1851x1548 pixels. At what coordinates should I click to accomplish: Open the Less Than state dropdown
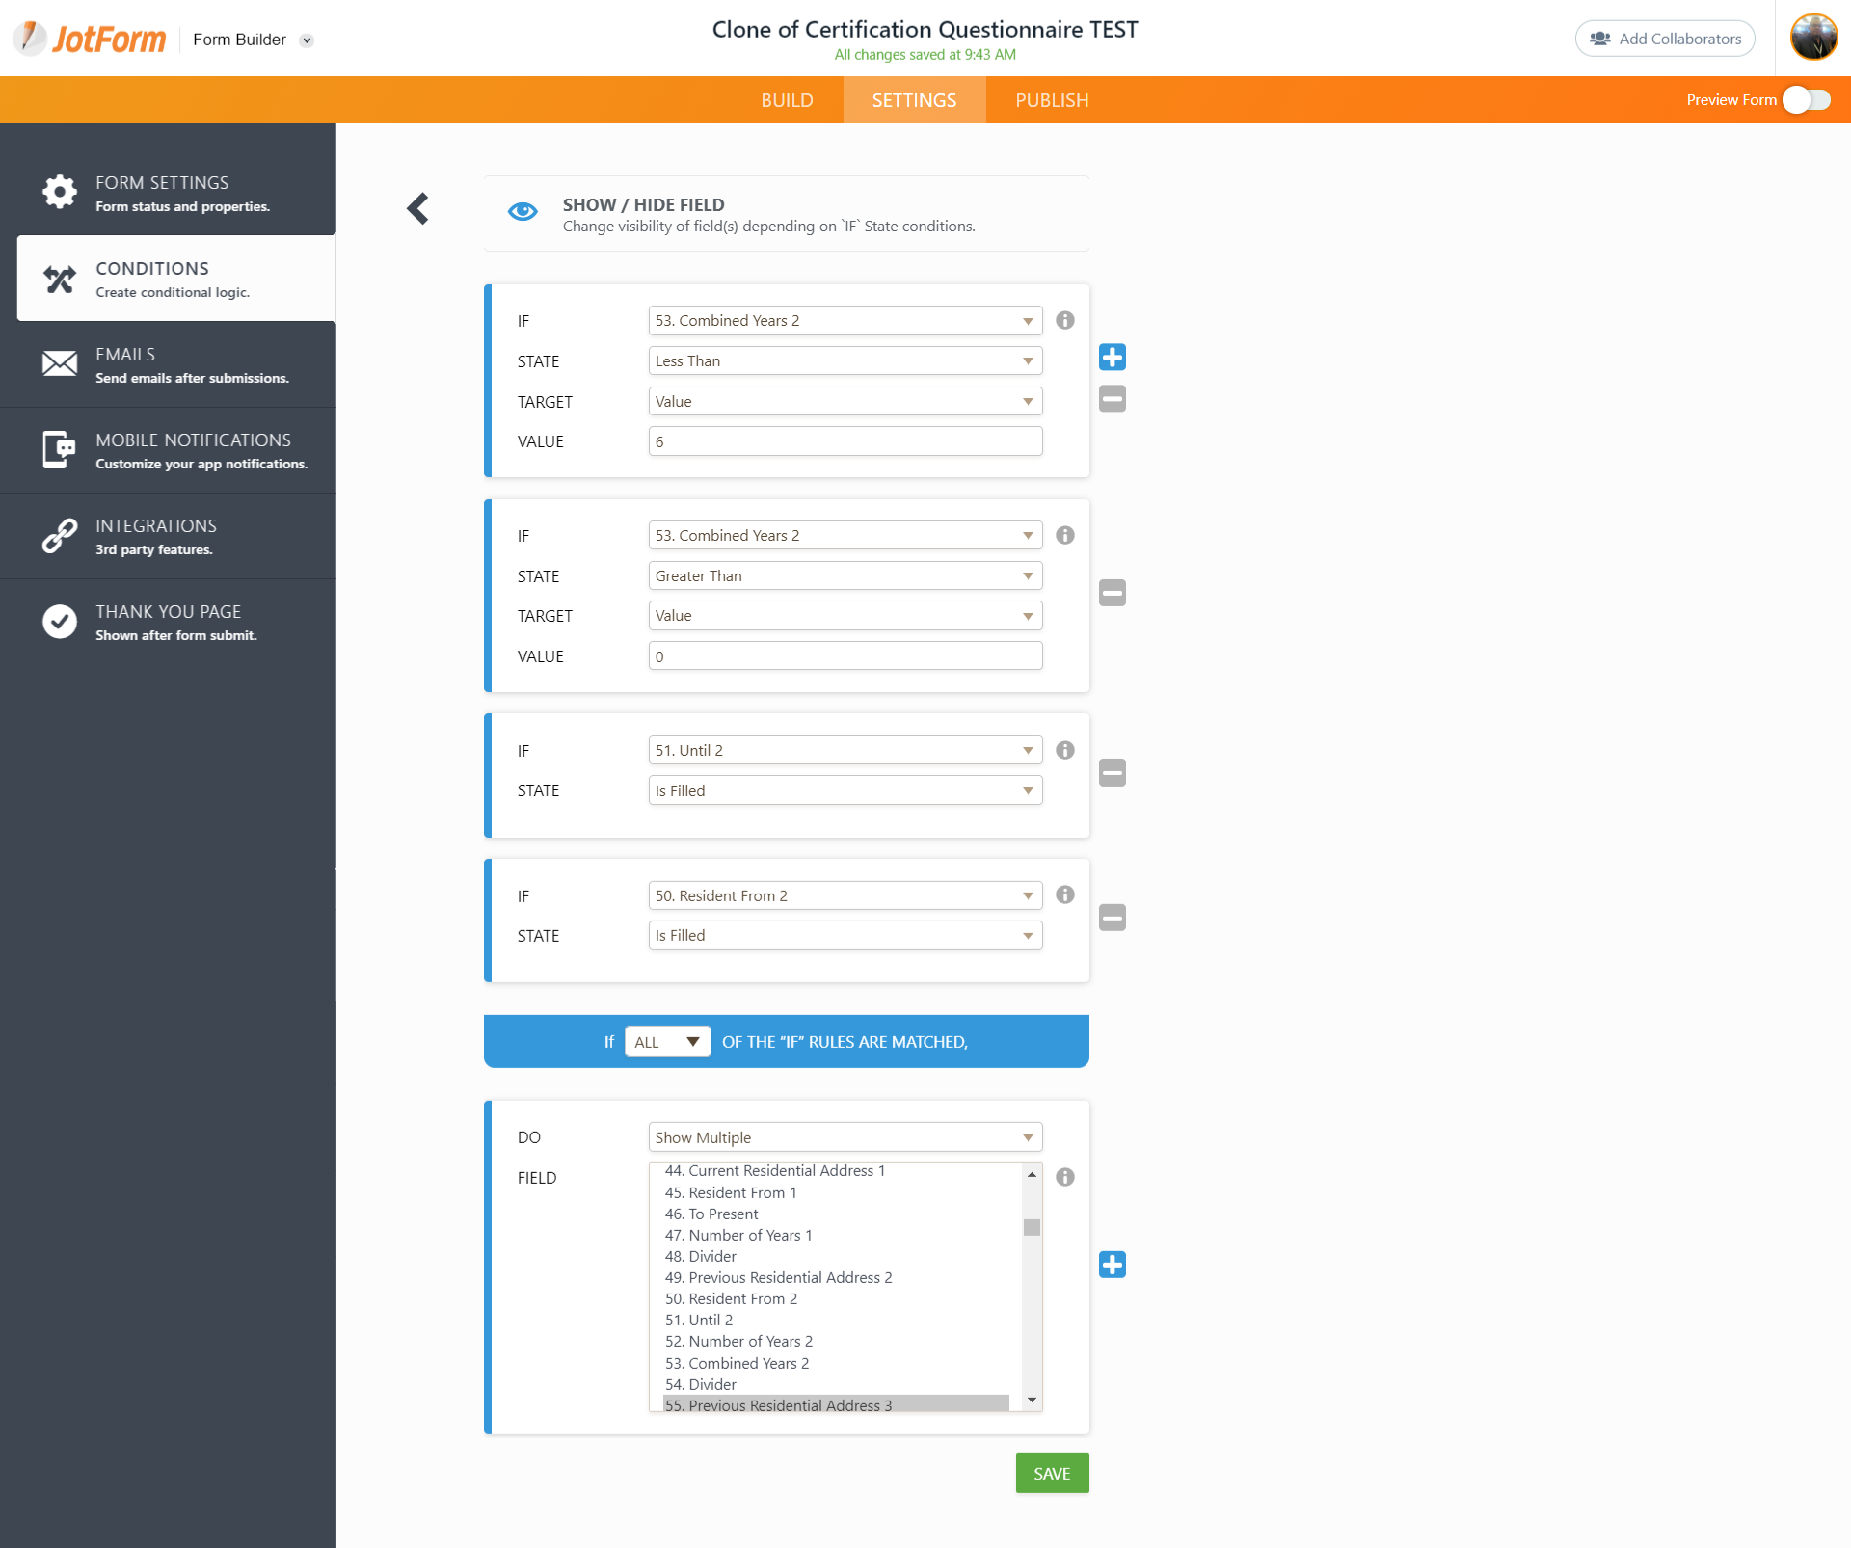pyautogui.click(x=845, y=360)
